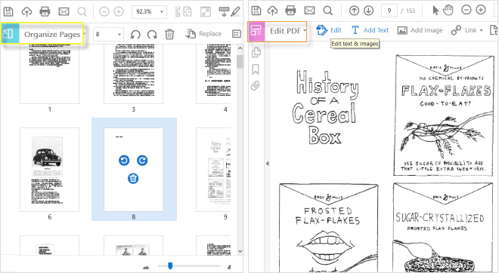Choose the selection arrow cursor tool
This screenshot has height=273, width=499.
click(435, 11)
